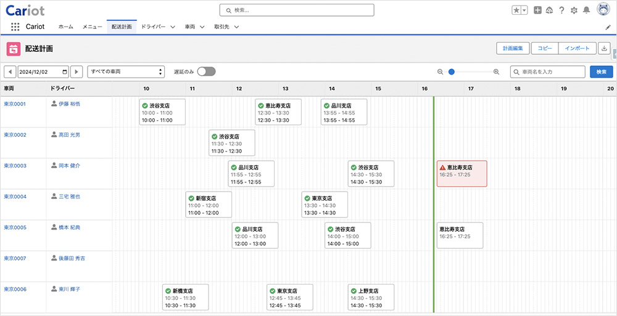Click green check on 新橋支店 card
Viewport: 617px width, 316px height.
click(168, 291)
